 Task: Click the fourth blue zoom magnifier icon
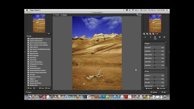click(x=153, y=34)
